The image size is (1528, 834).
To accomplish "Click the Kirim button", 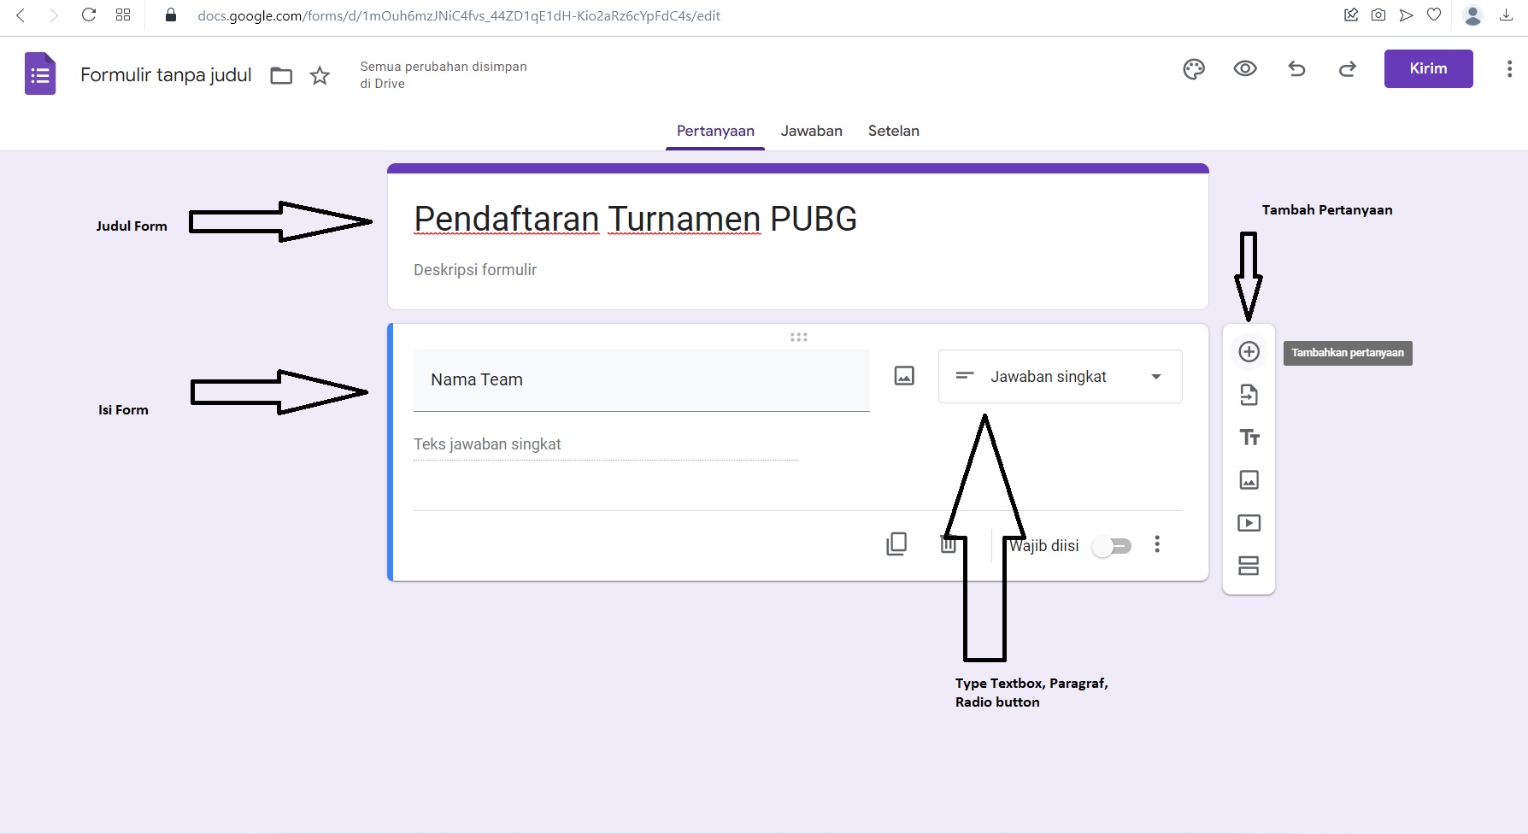I will (1428, 68).
